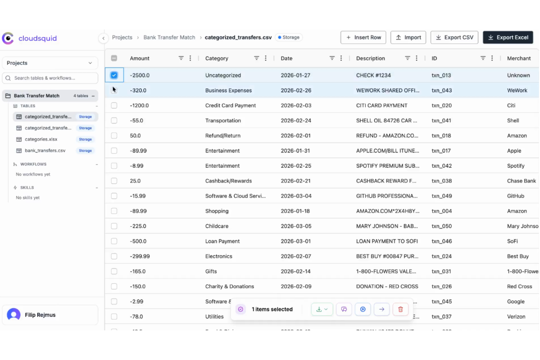Open the ID column three-dot menu
The height and width of the screenshot is (360, 540).
[492, 58]
